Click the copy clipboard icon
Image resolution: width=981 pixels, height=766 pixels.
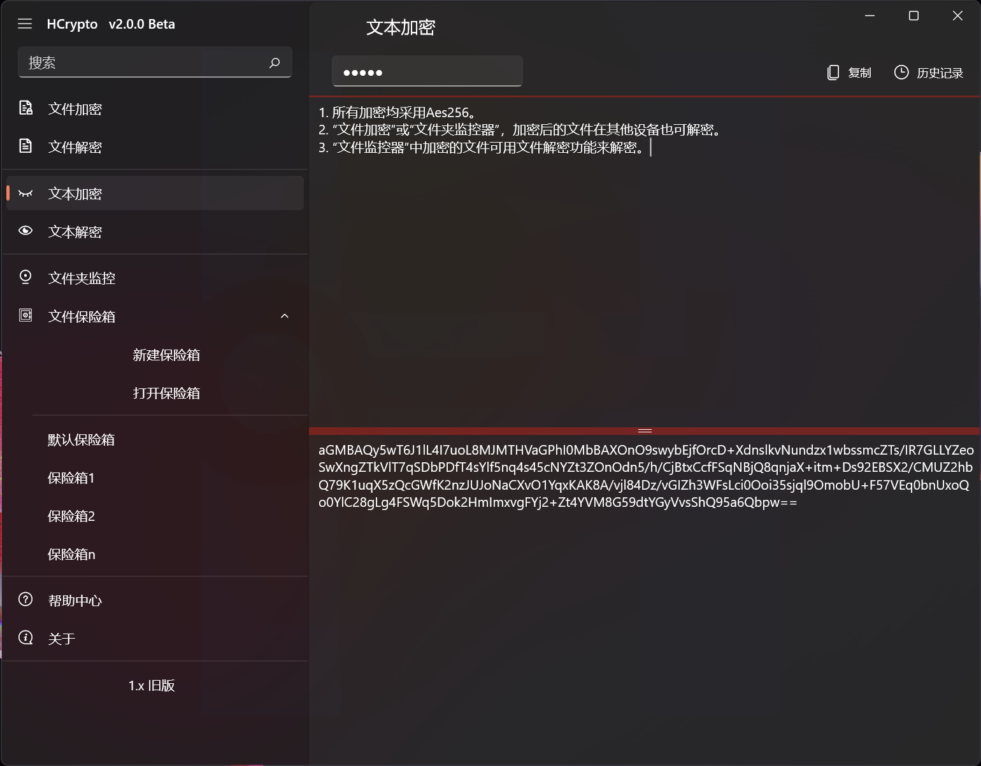click(x=833, y=73)
